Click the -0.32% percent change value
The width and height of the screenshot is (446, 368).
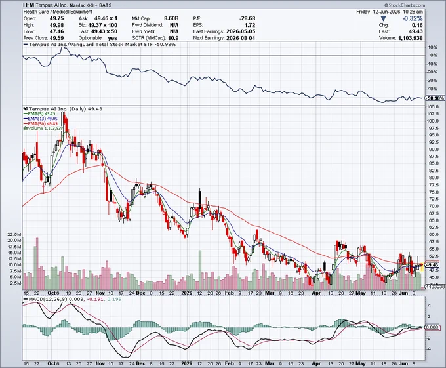(x=412, y=18)
